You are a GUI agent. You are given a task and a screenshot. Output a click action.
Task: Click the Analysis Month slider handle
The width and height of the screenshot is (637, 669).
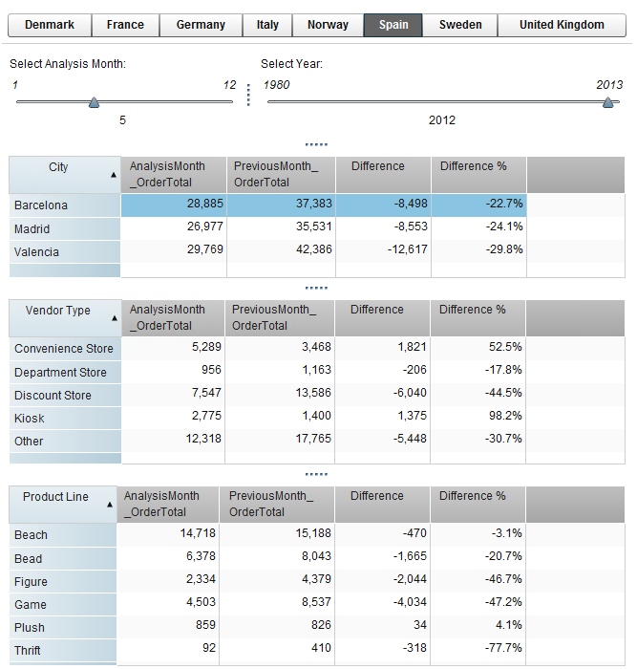click(94, 103)
